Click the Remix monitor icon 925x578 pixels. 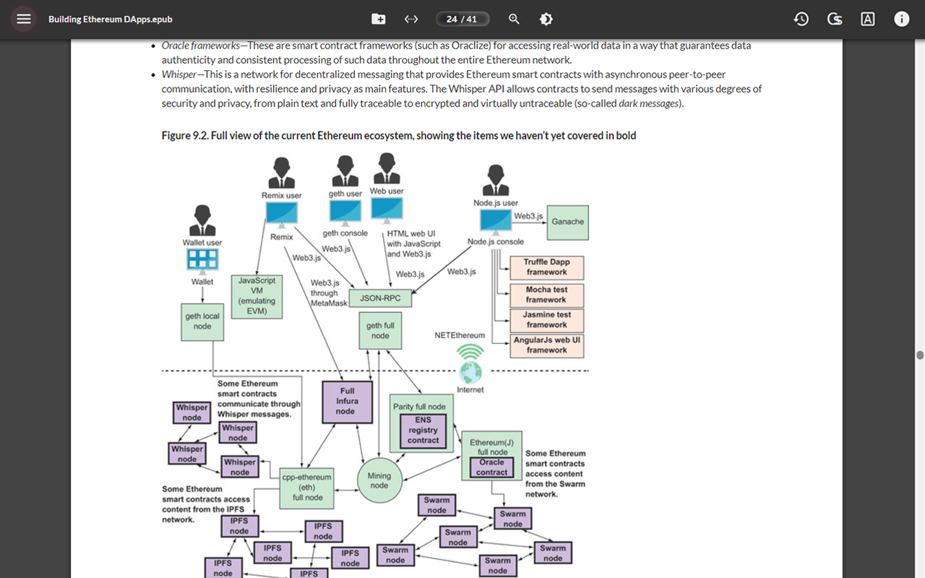(281, 215)
